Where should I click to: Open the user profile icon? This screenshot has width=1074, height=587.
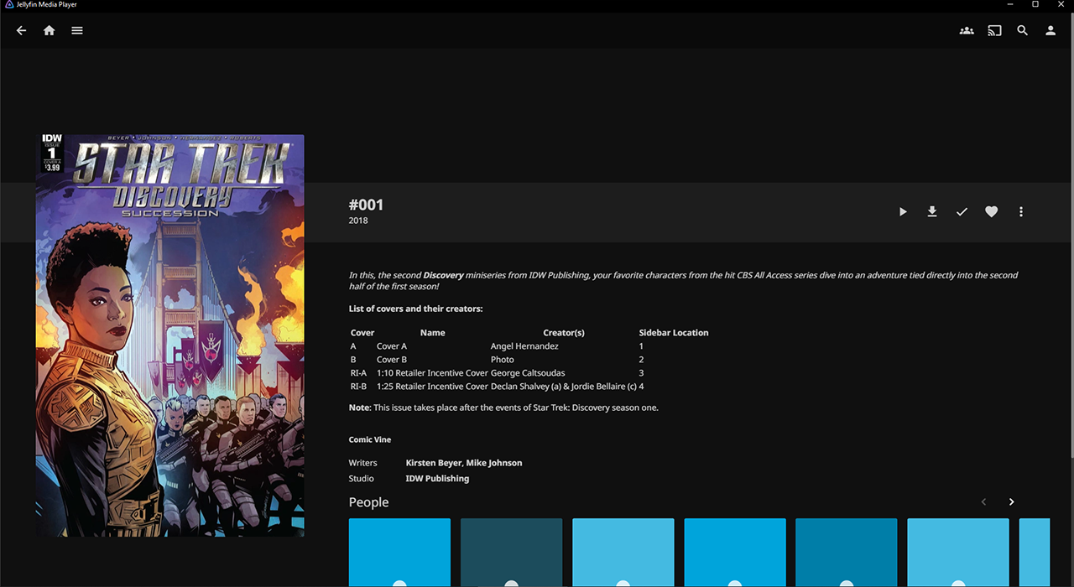[1050, 30]
